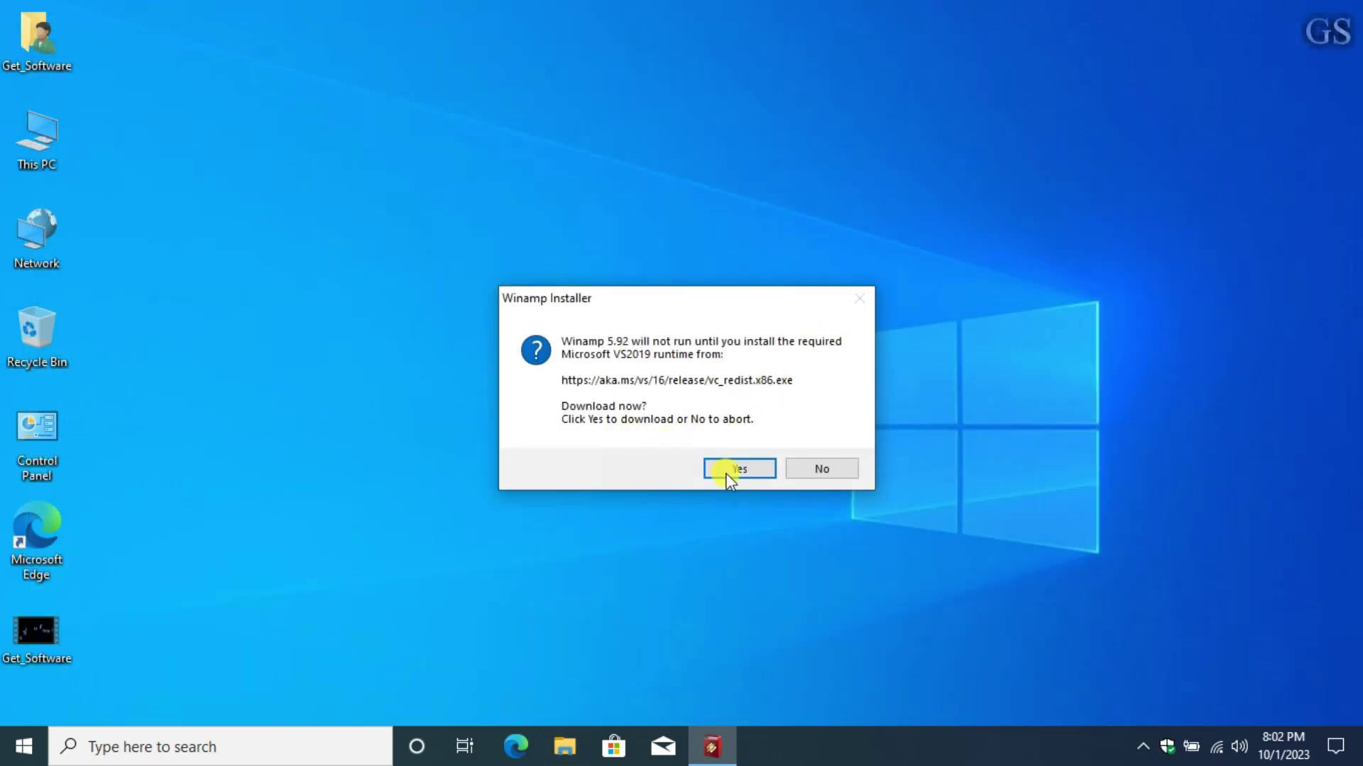Select the Microsoft Edge desktop shortcut
This screenshot has width=1363, height=766.
(x=37, y=542)
